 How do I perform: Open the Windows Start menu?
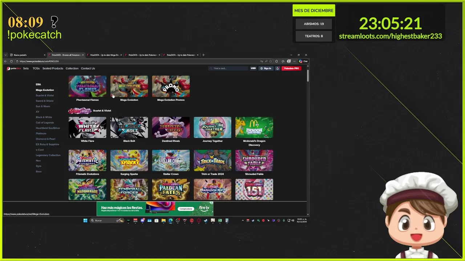click(85, 220)
